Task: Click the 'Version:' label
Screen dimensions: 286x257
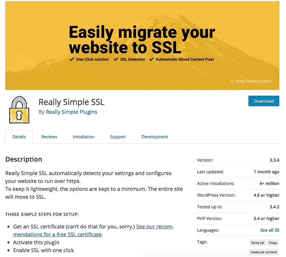Action: tap(205, 160)
